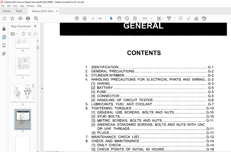Open the File menu

(3, 6)
